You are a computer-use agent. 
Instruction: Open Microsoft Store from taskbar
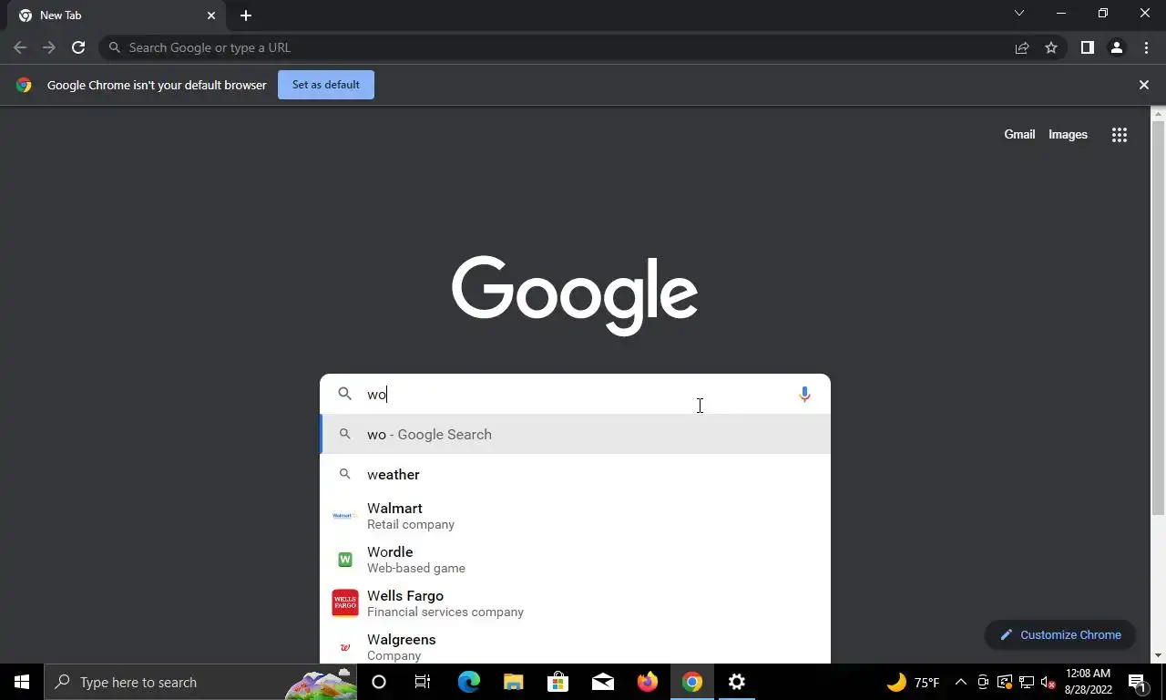point(557,682)
